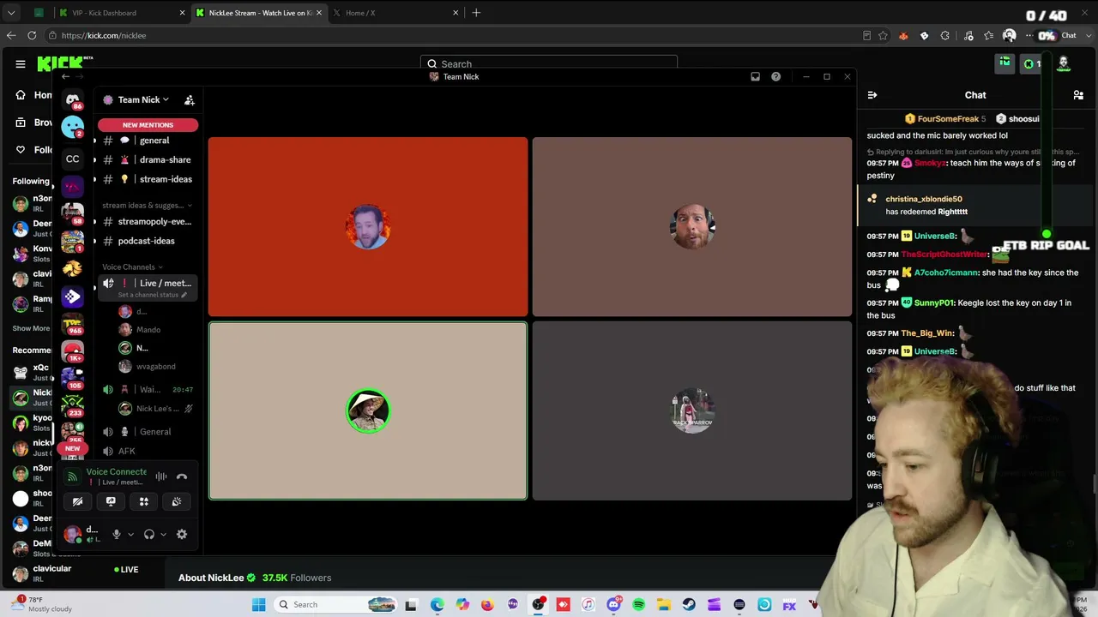Open Spotify from the Windows taskbar
The width and height of the screenshot is (1098, 617).
tap(639, 605)
